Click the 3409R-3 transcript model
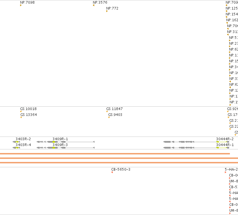This screenshot has width=238, height=215. 65,148
